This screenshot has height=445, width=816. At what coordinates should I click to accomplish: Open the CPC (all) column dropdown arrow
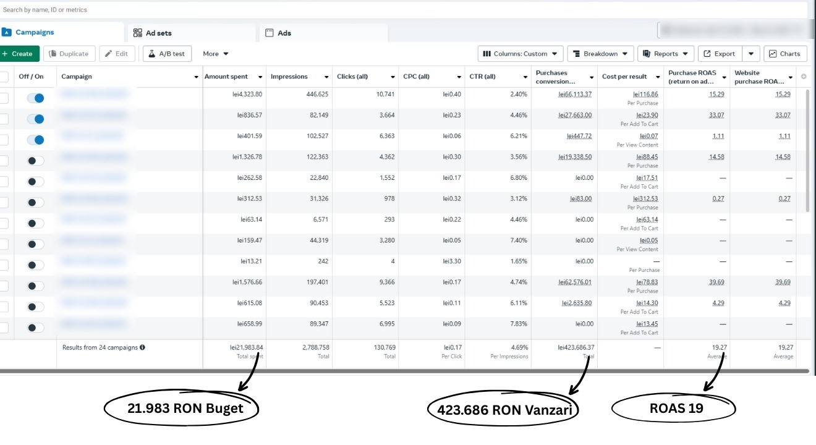point(459,77)
